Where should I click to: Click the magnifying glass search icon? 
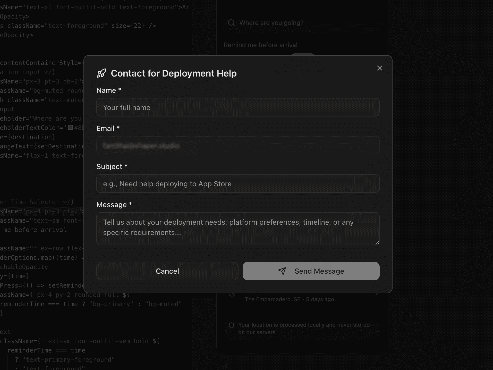pyautogui.click(x=231, y=23)
